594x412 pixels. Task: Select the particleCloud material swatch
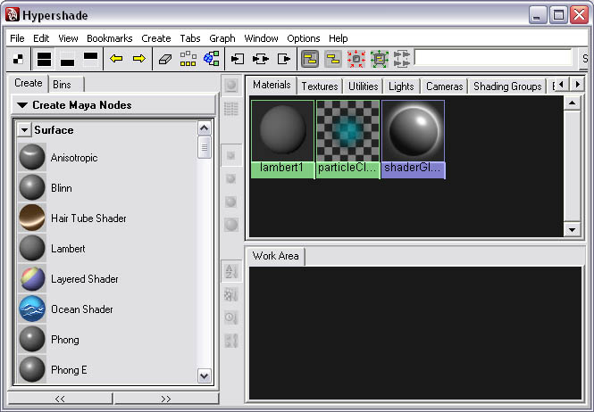pyautogui.click(x=347, y=139)
